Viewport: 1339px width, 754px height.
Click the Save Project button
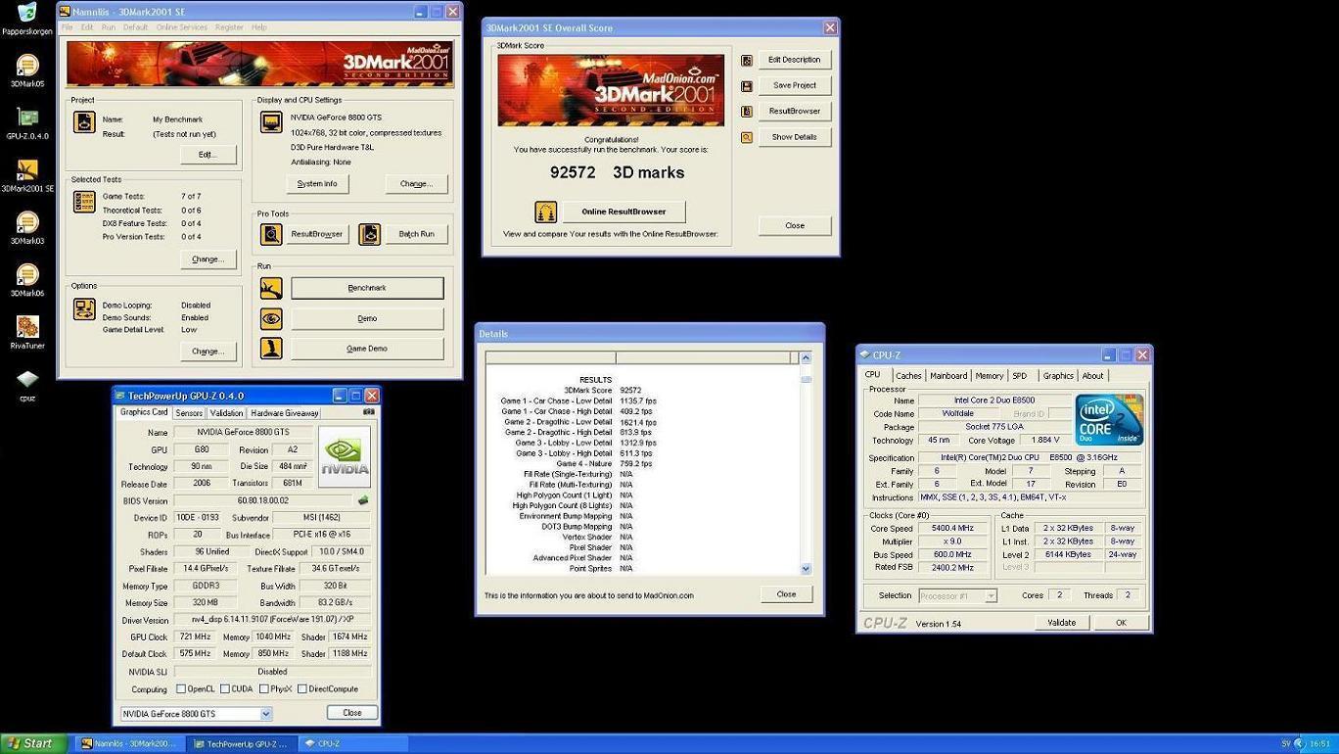[794, 85]
